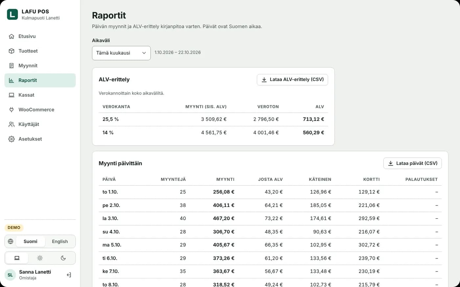Open the Tämä kuukausi period dropdown
The width and height of the screenshot is (460, 287).
point(121,53)
